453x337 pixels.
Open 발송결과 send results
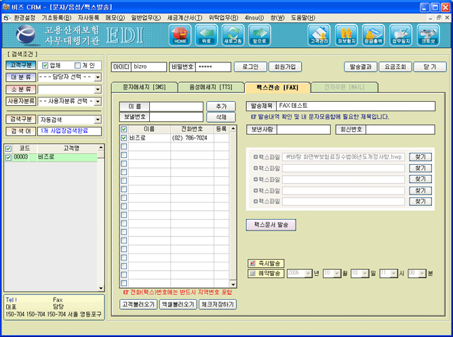[361, 66]
